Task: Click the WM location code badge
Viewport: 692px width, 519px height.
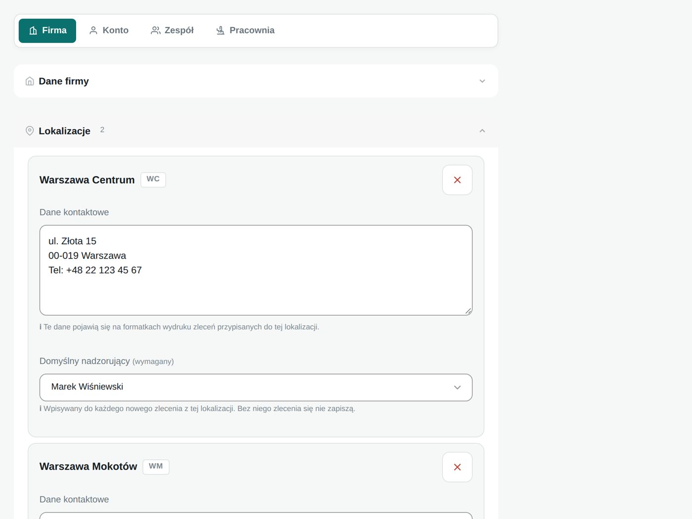Action: pyautogui.click(x=156, y=467)
